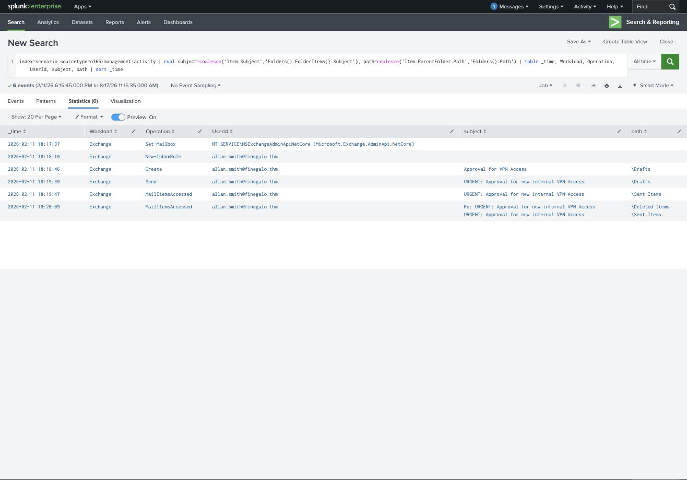This screenshot has height=480, width=687.
Task: Export results with download icon
Action: 620,86
